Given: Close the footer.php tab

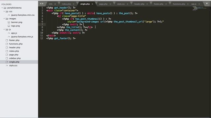Looking at the screenshot, I should [x=166, y=4].
